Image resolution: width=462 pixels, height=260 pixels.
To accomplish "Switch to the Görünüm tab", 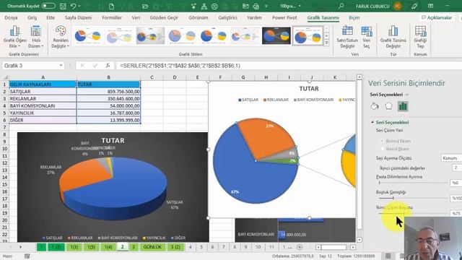I will 199,17.
